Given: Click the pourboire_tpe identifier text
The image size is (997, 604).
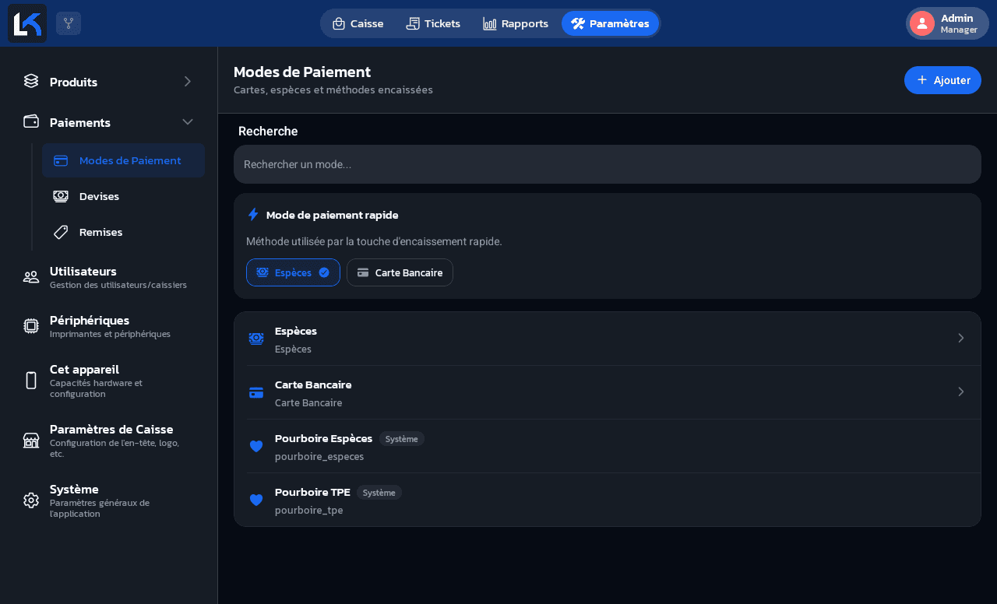Looking at the screenshot, I should tap(309, 510).
